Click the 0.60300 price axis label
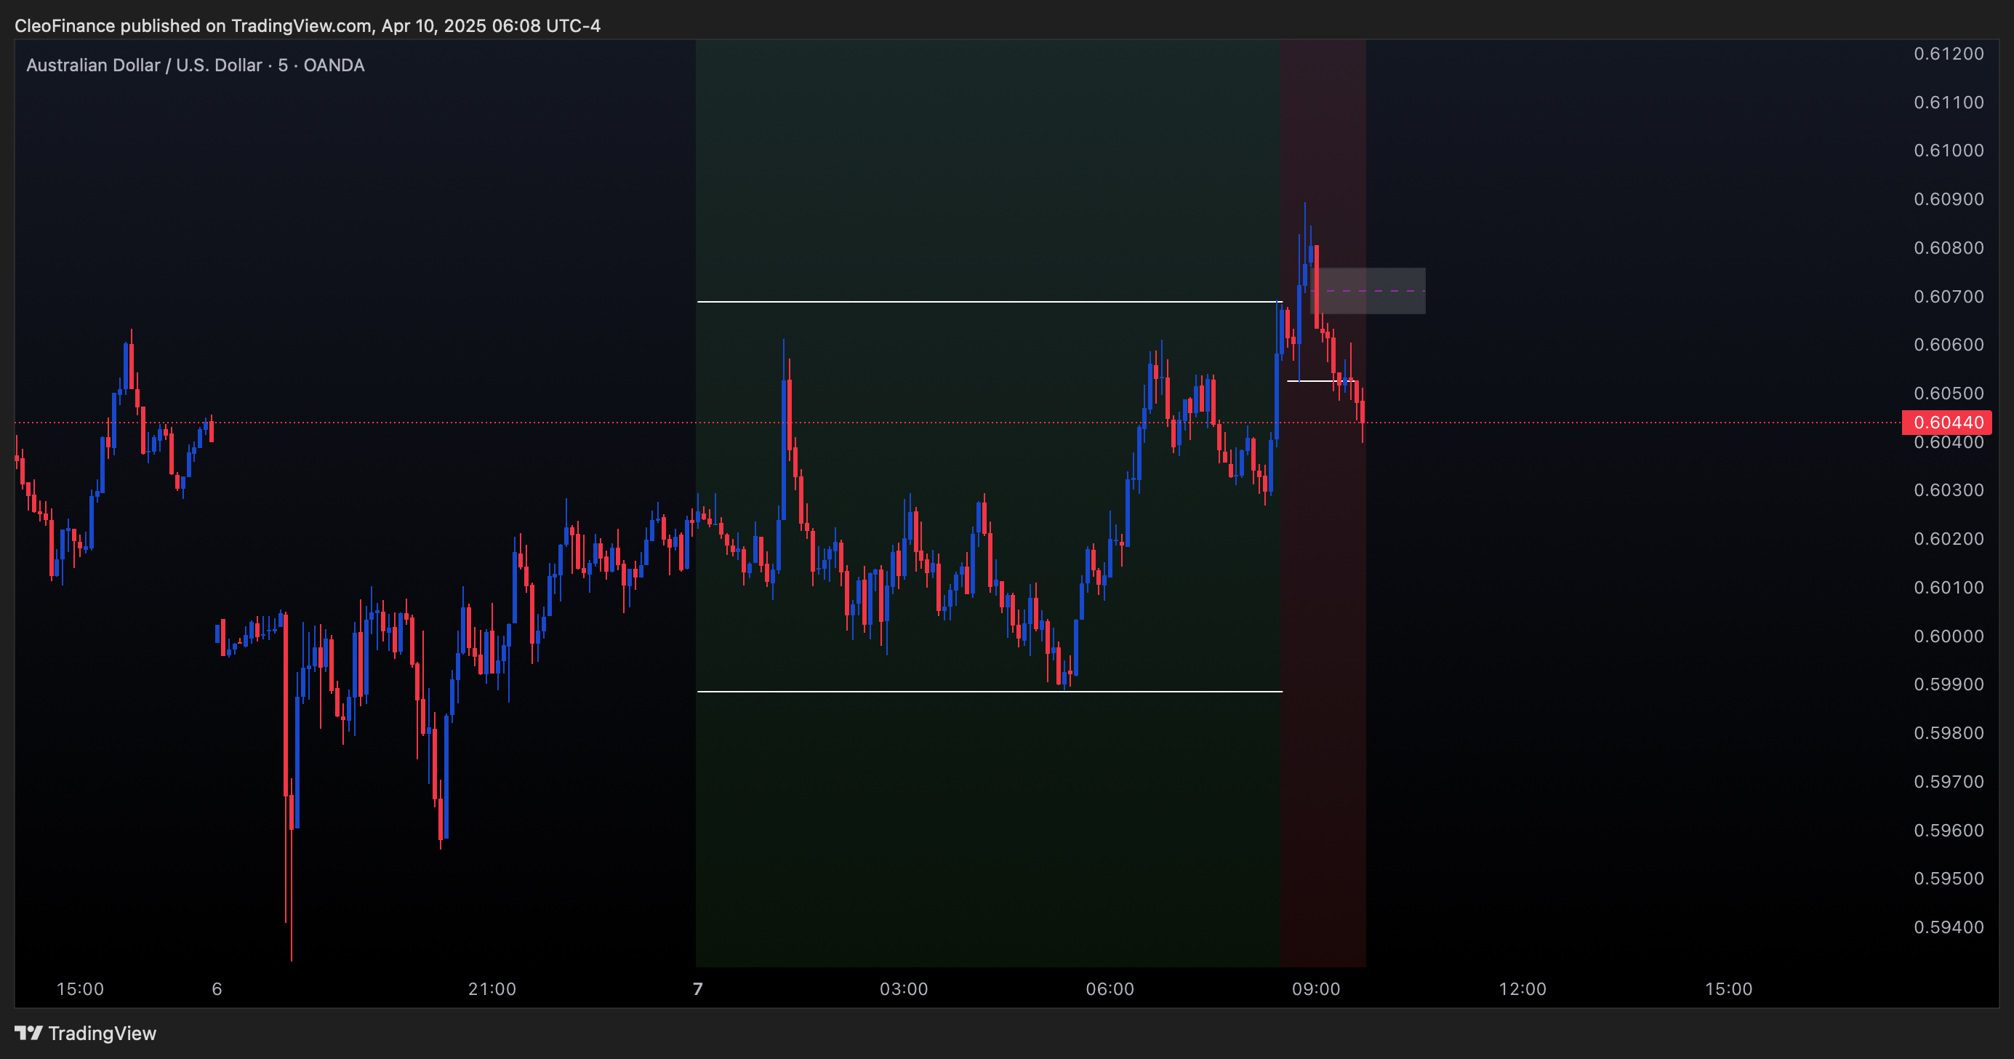This screenshot has width=2014, height=1059. pyautogui.click(x=1949, y=490)
